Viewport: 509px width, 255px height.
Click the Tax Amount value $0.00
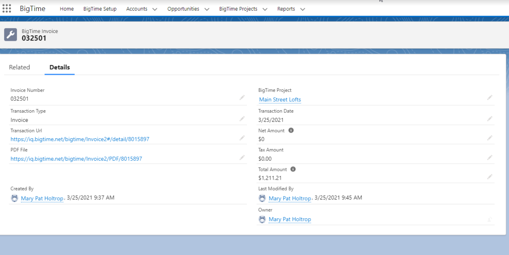(x=265, y=159)
